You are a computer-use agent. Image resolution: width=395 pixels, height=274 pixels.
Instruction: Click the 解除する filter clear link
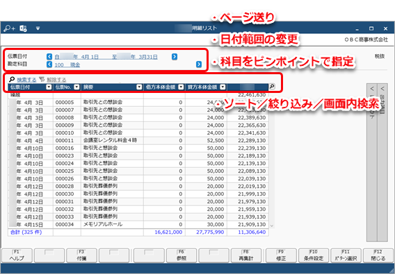pyautogui.click(x=56, y=80)
